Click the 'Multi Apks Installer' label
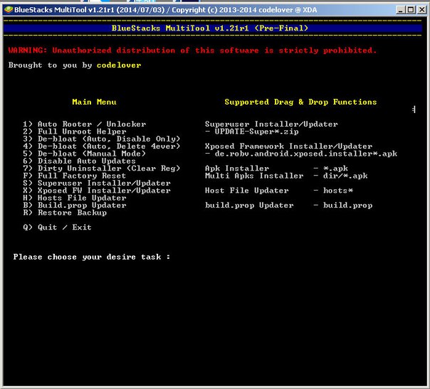Viewport: 430px width, 389px height. click(x=254, y=176)
